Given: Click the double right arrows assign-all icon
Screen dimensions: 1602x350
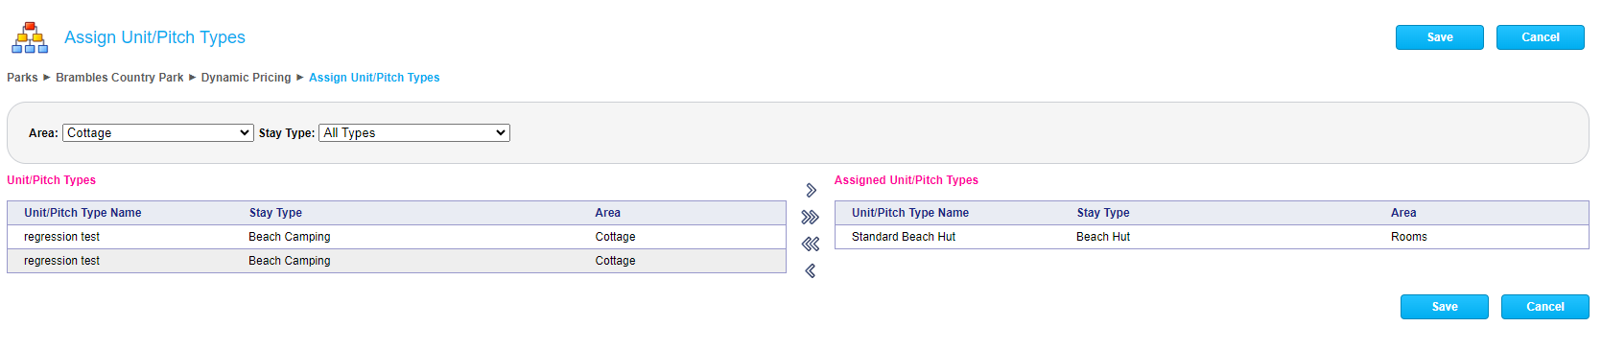Looking at the screenshot, I should (x=811, y=218).
